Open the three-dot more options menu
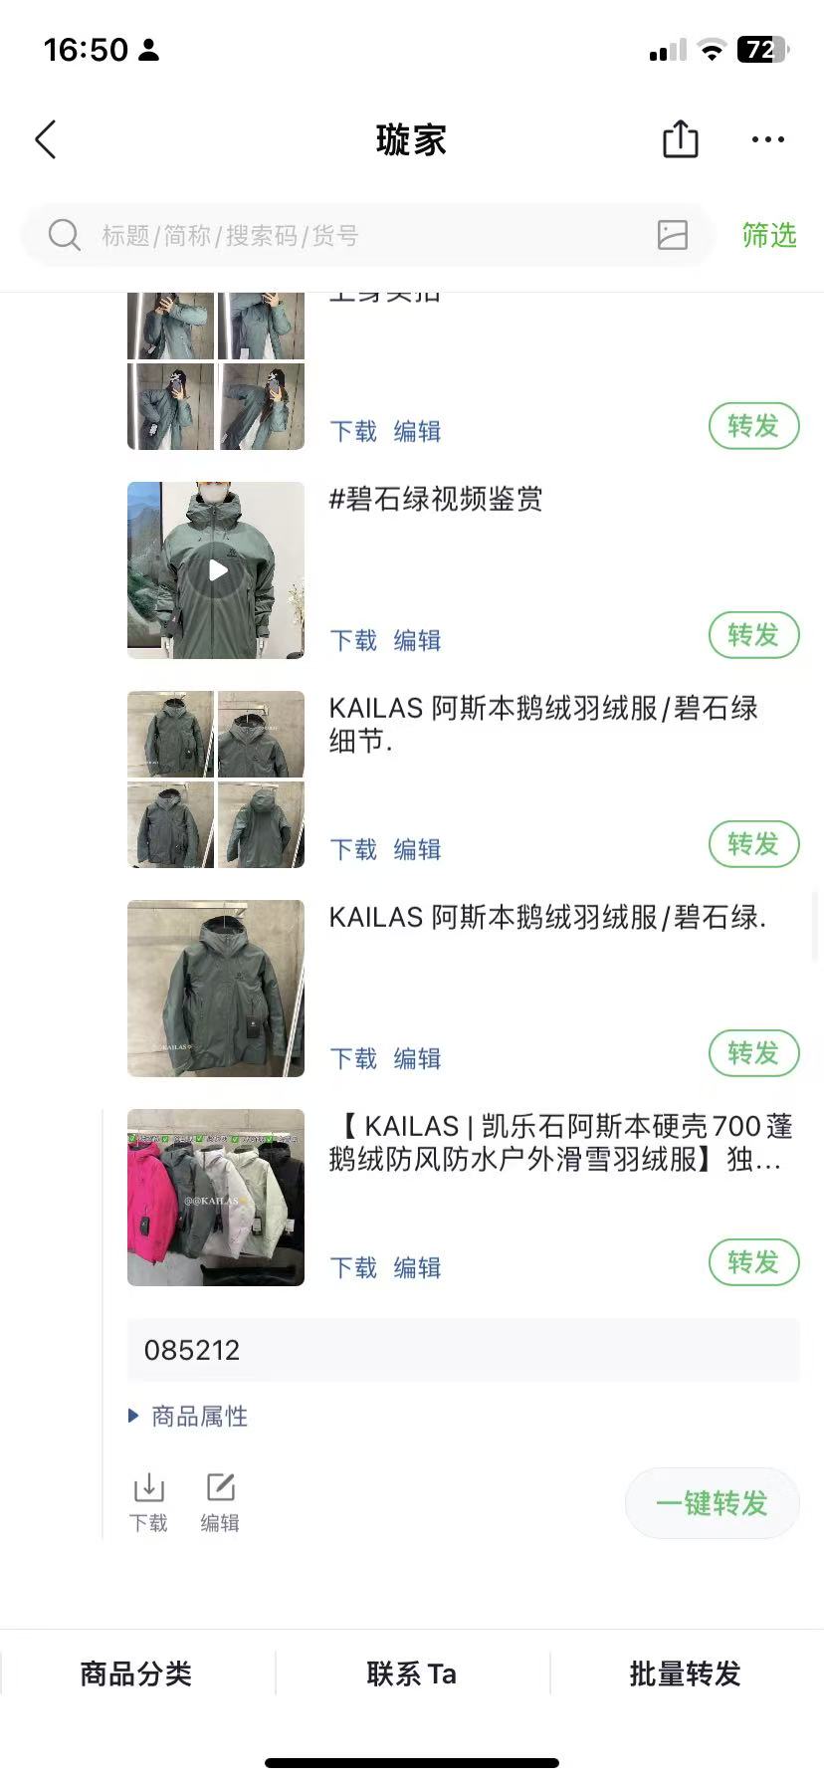 767,139
